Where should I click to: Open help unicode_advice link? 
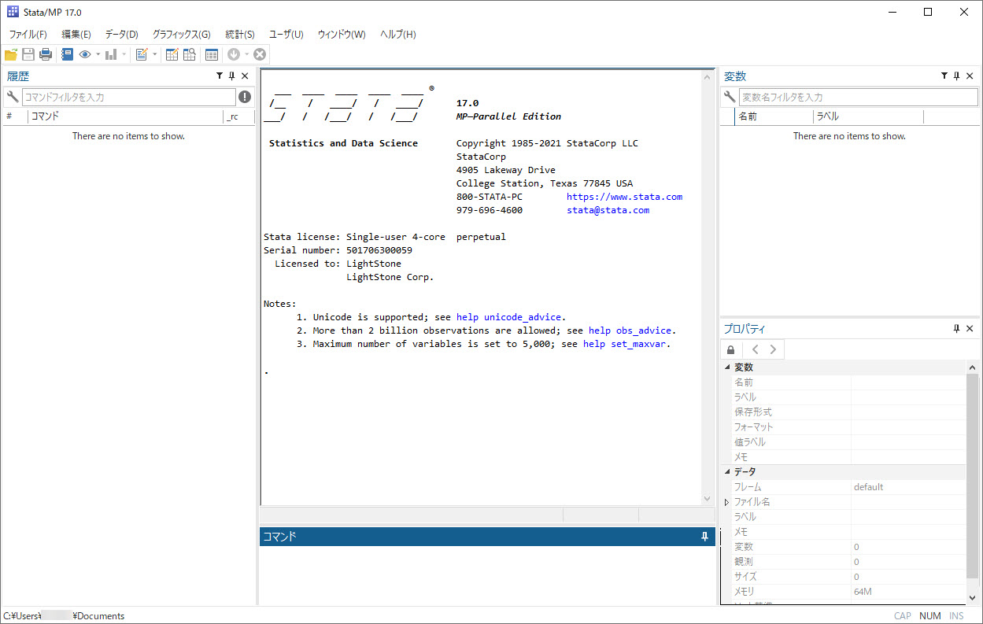pyautogui.click(x=508, y=317)
